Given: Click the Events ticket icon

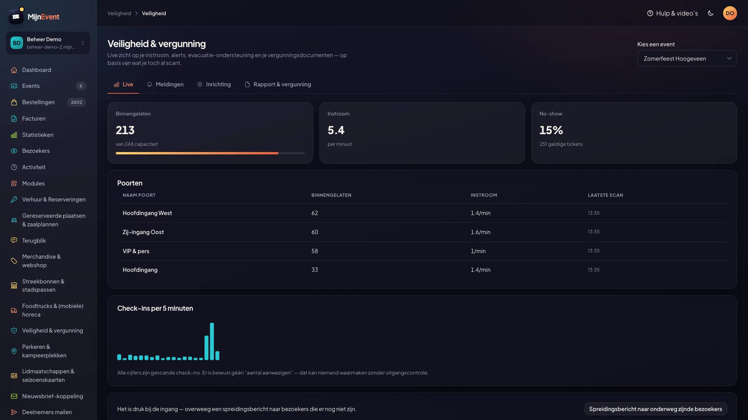Looking at the screenshot, I should [14, 86].
